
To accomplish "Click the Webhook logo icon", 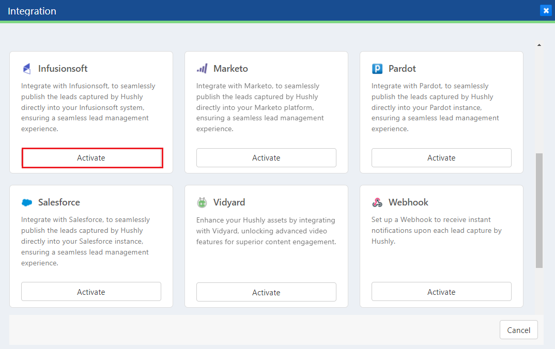I will click(377, 202).
